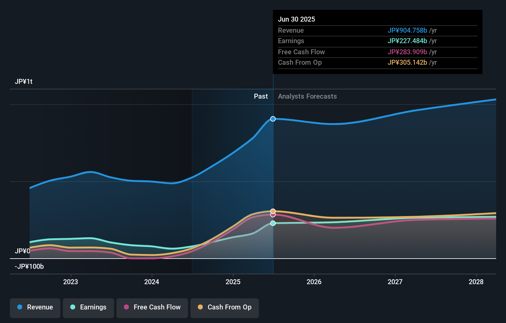Expand the Free Cash Flow tooltip row
This screenshot has height=323, width=506.
tap(354, 52)
